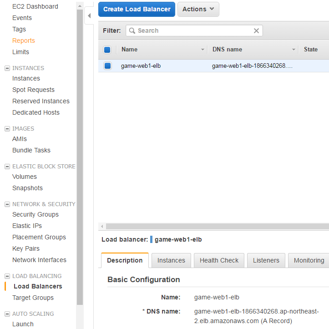Open Events in sidebar

(22, 18)
